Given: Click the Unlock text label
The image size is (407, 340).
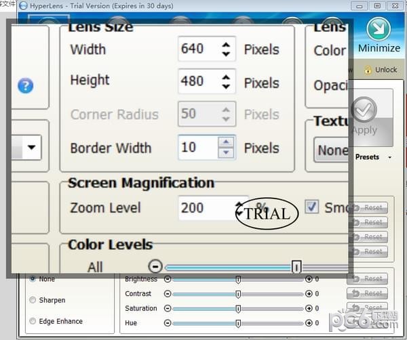Looking at the screenshot, I should (x=386, y=70).
